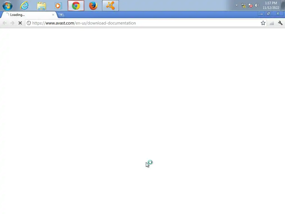
Task: Go back with the back arrow
Action: click(5, 23)
